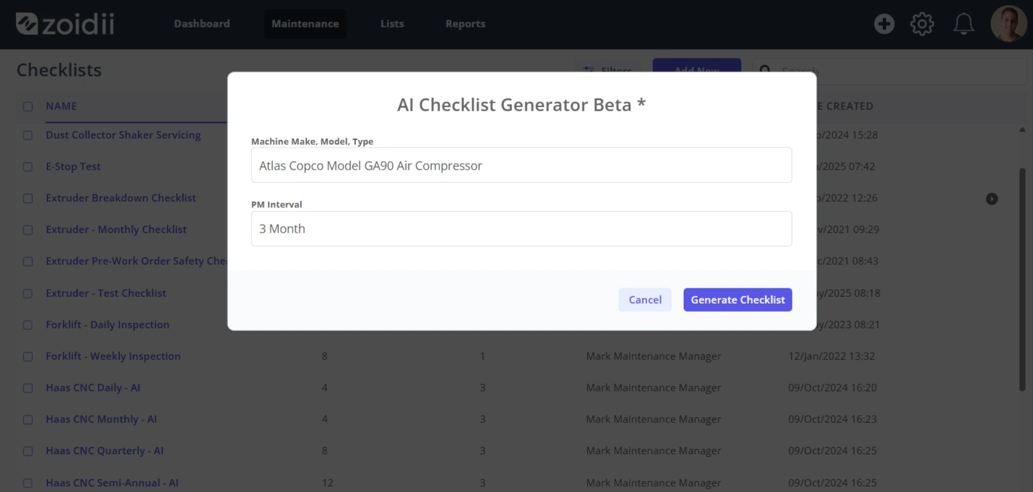Screen dimensions: 1033x492
Task: Check the E-Stop Test checkbox
Action: [27, 167]
